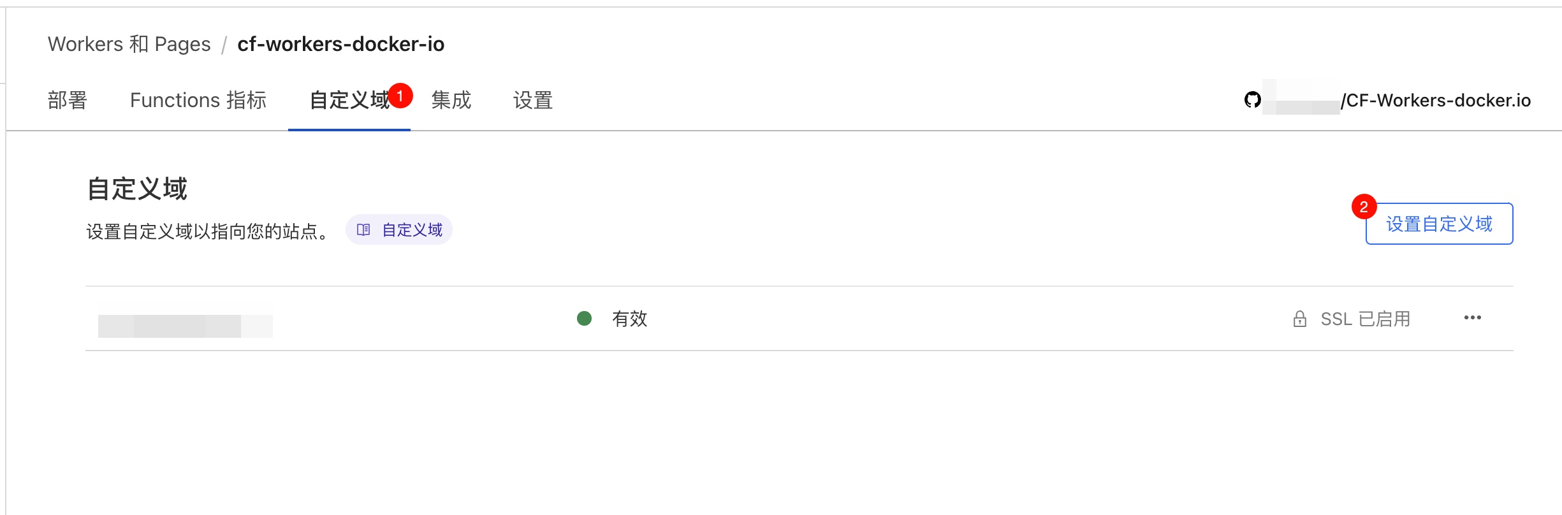This screenshot has height=515, width=1562.
Task: Click the book icon in docs badge
Action: [363, 230]
